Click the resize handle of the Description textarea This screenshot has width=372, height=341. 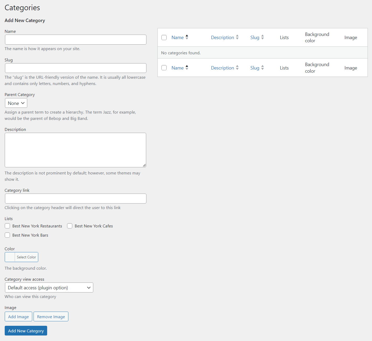[144, 165]
